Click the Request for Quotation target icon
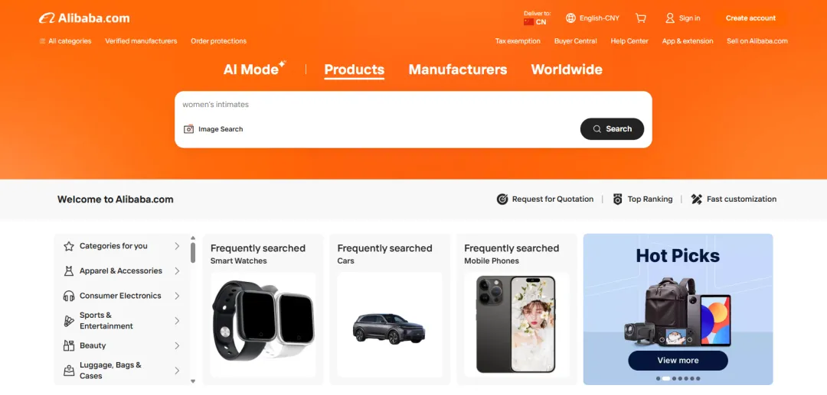 [x=502, y=199]
